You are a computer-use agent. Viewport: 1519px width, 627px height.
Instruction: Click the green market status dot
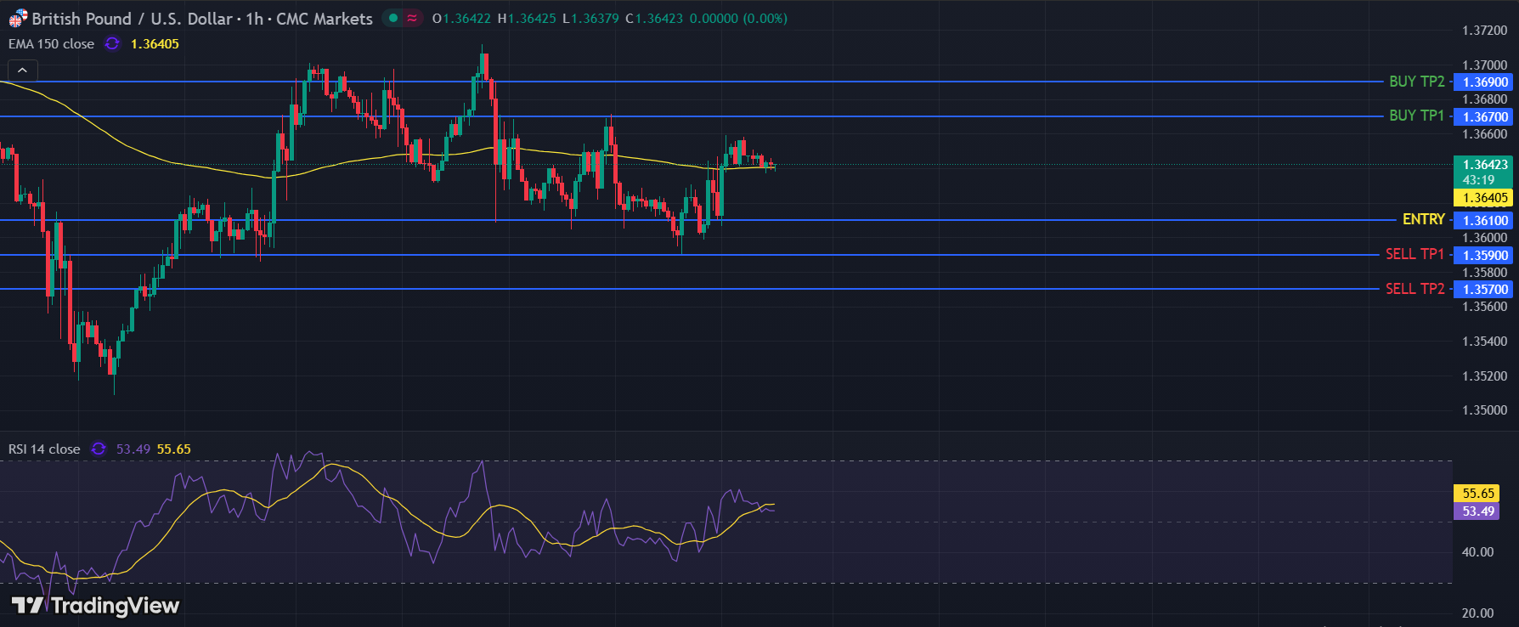[392, 18]
